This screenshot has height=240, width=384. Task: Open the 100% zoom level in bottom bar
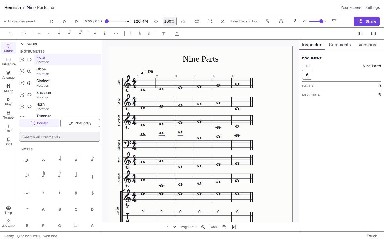point(213,227)
